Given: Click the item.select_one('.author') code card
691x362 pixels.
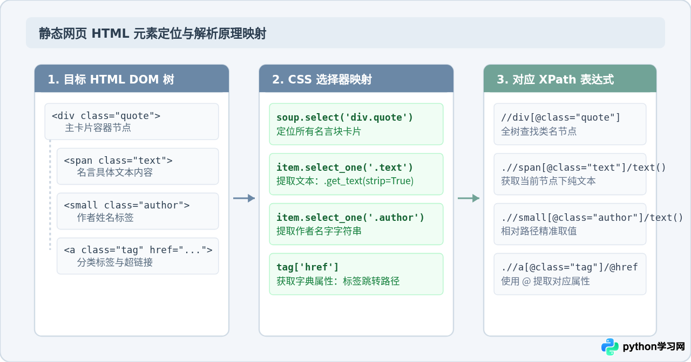Looking at the screenshot, I should pos(356,224).
